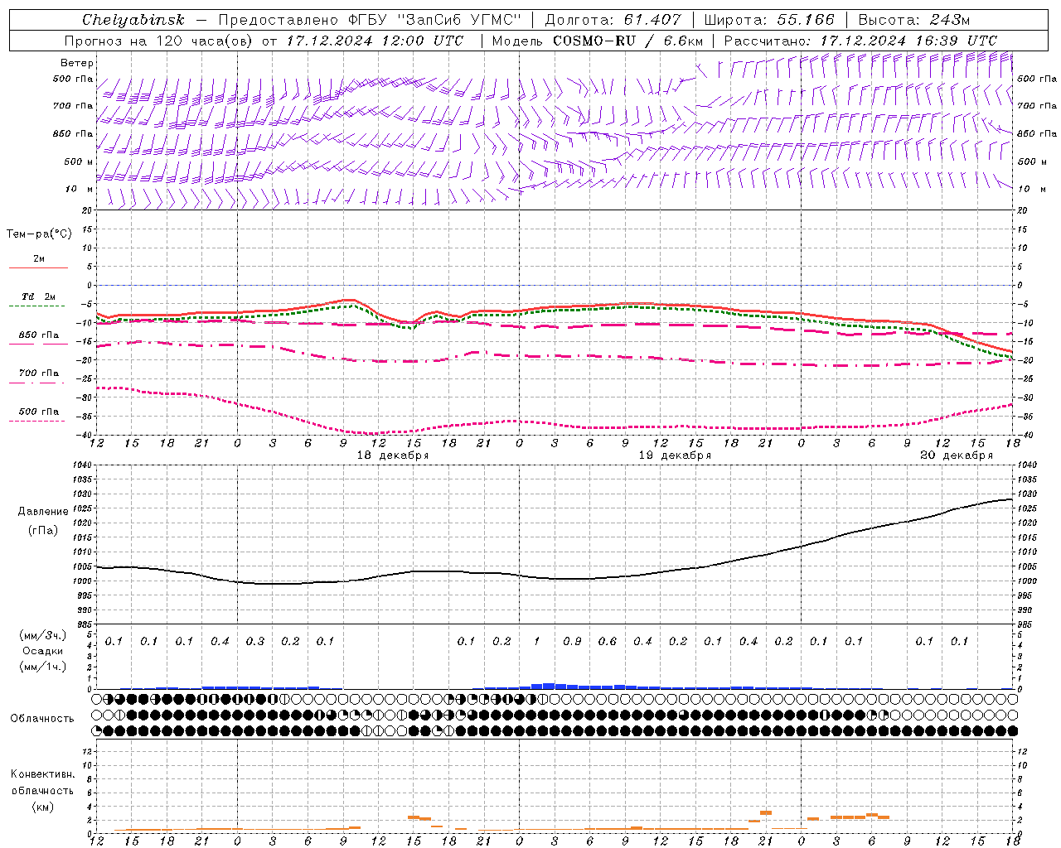Select the 'Прогноз на 120 часа(ов)' forecast text
The width and height of the screenshot is (1061, 848).
coord(157,41)
